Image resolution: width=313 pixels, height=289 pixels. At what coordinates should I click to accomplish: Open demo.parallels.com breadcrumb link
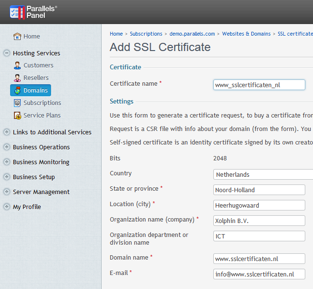(192, 34)
